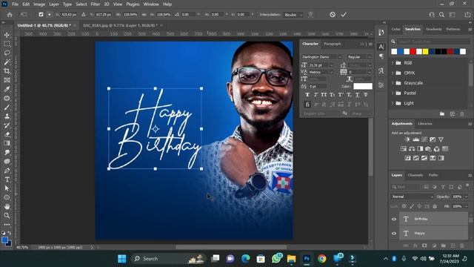Open the Interpolation Bicubic dropdown
Image resolution: width=474 pixels, height=267 pixels.
[293, 15]
